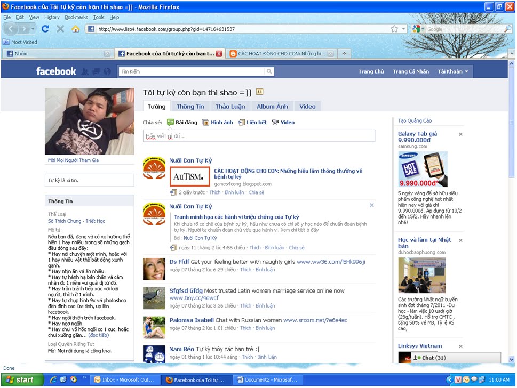517x388 pixels.
Task: Open the Tools menu
Action: pyautogui.click(x=99, y=17)
